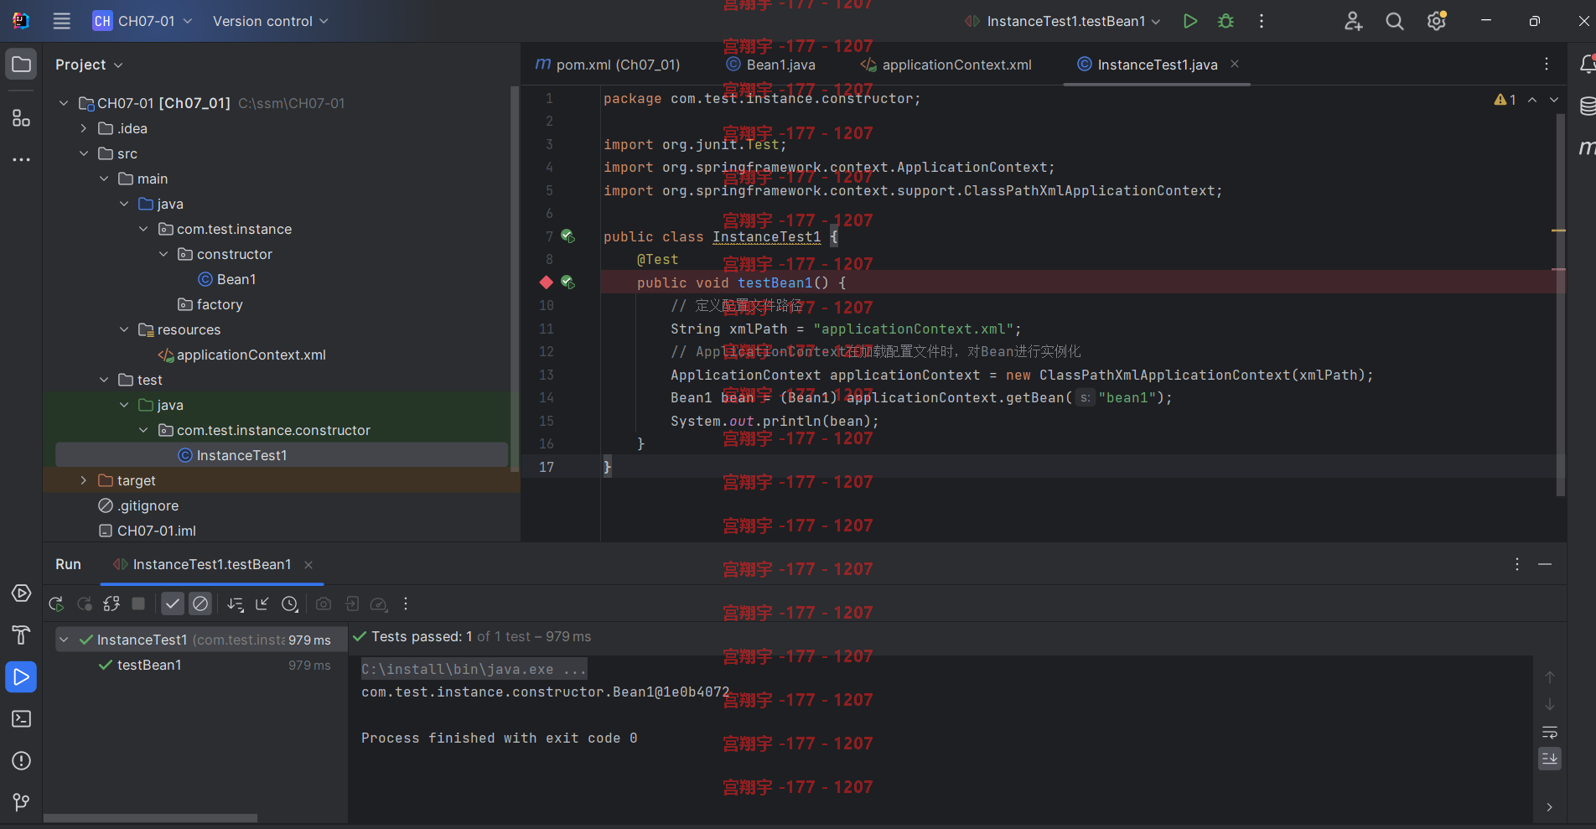This screenshot has width=1596, height=829.
Task: Click the warning count indicator
Action: tap(1505, 100)
